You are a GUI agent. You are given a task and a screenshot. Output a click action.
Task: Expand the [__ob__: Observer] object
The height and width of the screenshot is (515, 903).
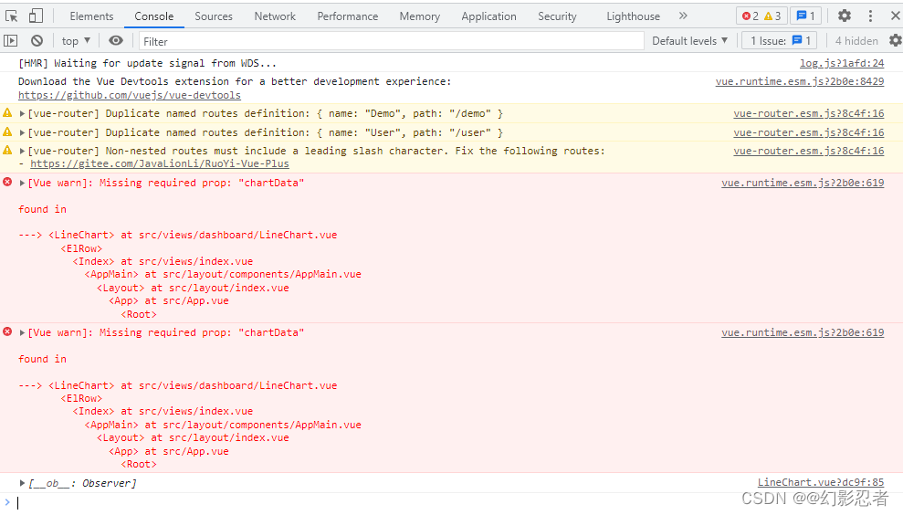22,483
